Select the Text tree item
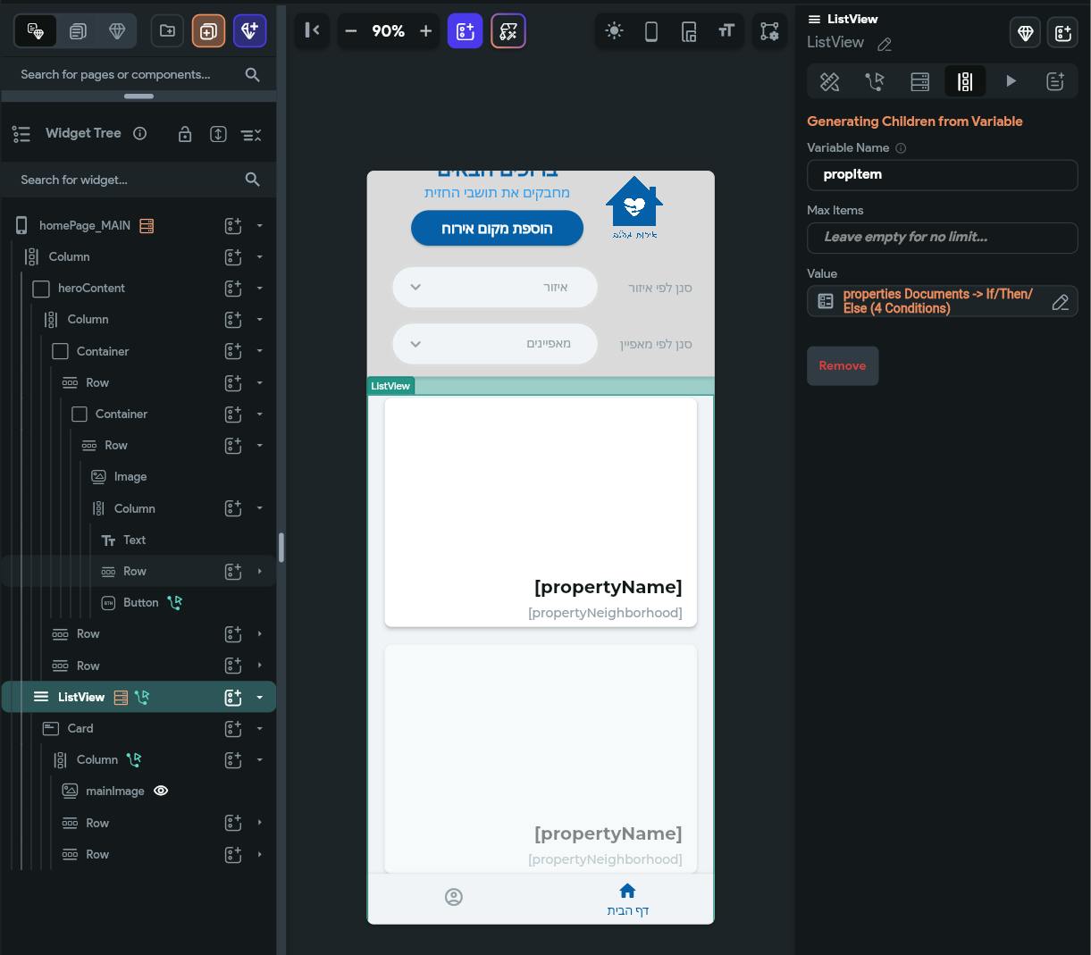The width and height of the screenshot is (1091, 955). click(x=134, y=540)
